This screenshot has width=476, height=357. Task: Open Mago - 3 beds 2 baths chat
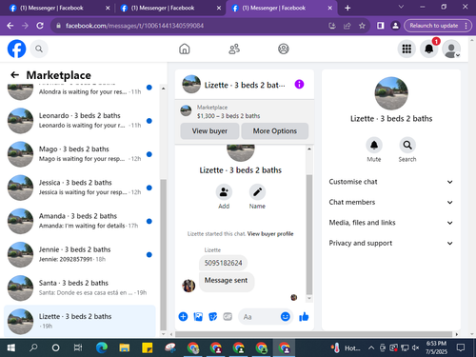pyautogui.click(x=79, y=154)
